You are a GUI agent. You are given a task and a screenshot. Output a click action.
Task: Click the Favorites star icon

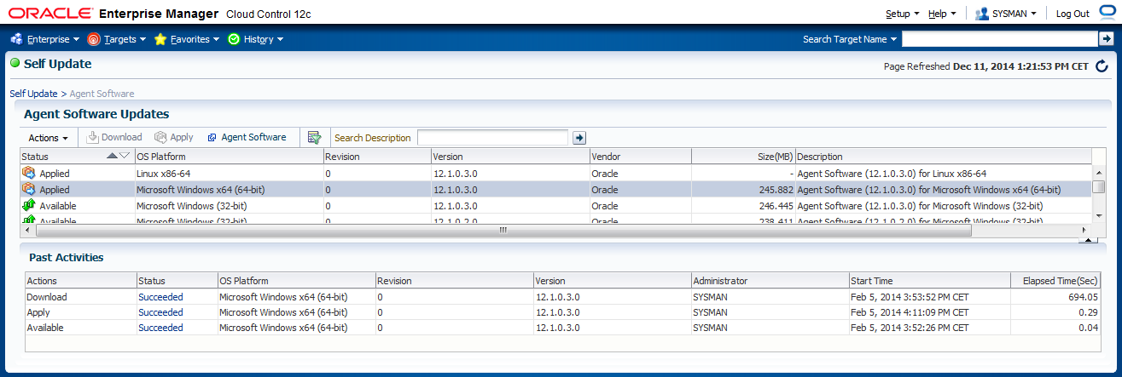(160, 39)
